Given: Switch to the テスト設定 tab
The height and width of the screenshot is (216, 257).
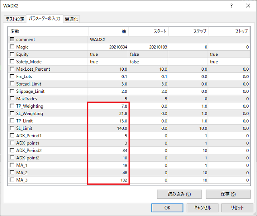Looking at the screenshot, I should click(x=15, y=19).
